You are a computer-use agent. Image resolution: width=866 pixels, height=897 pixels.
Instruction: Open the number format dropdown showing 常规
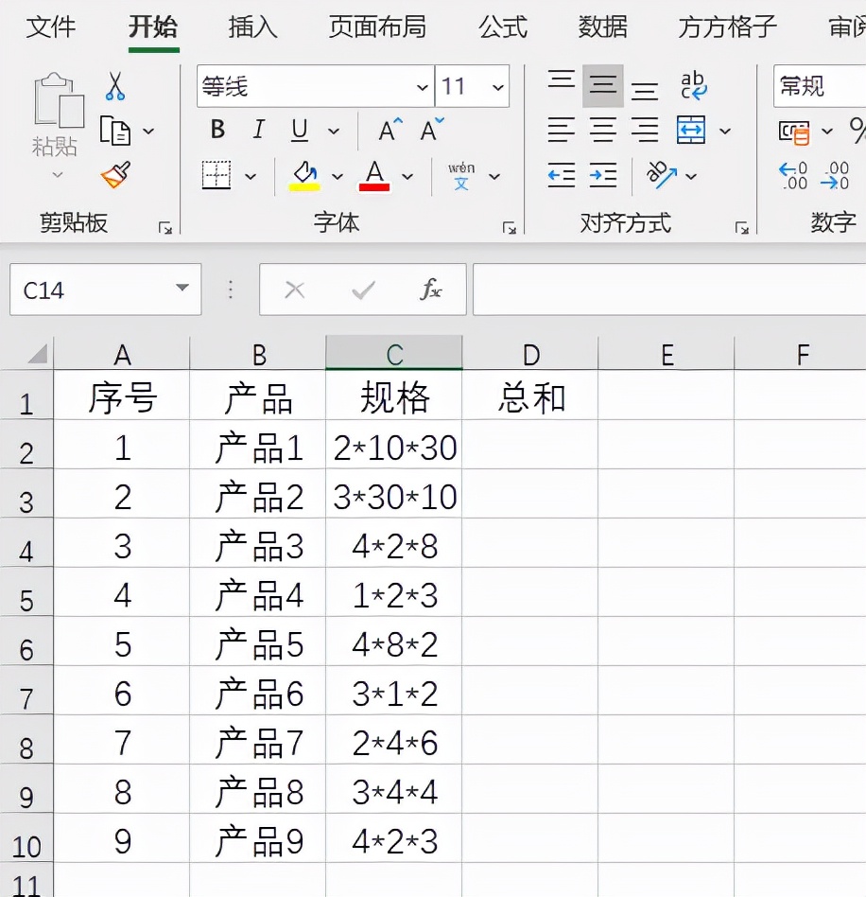point(819,85)
